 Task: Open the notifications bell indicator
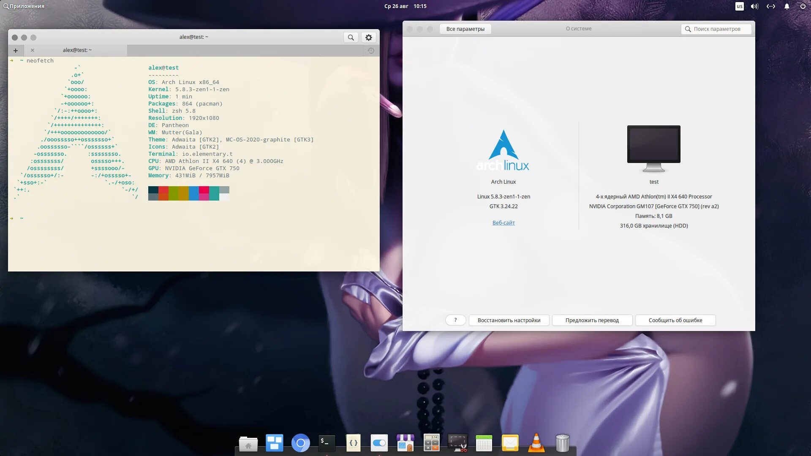(787, 6)
